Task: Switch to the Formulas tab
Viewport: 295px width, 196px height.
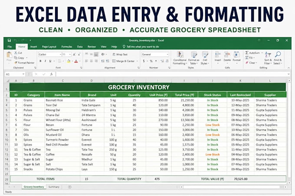Action: coord(67,47)
